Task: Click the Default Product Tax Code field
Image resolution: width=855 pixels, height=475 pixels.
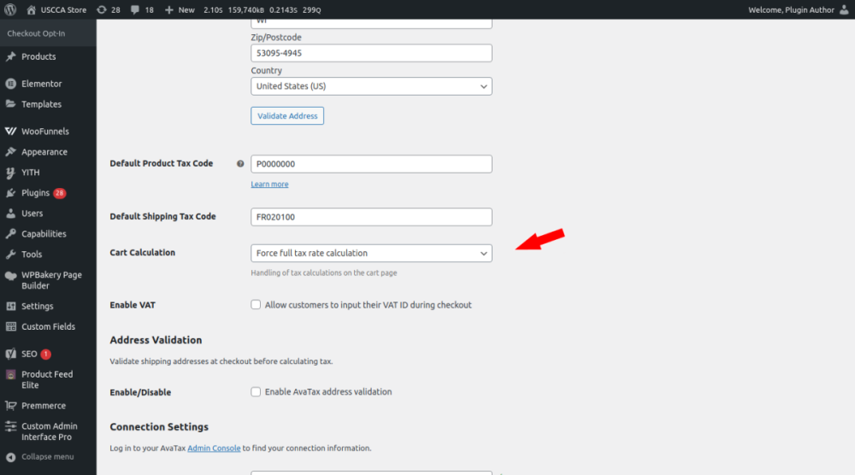Action: [371, 164]
